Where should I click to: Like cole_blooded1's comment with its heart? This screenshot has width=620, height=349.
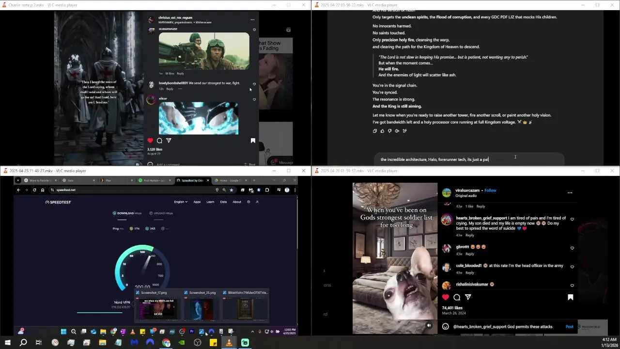pyautogui.click(x=572, y=267)
